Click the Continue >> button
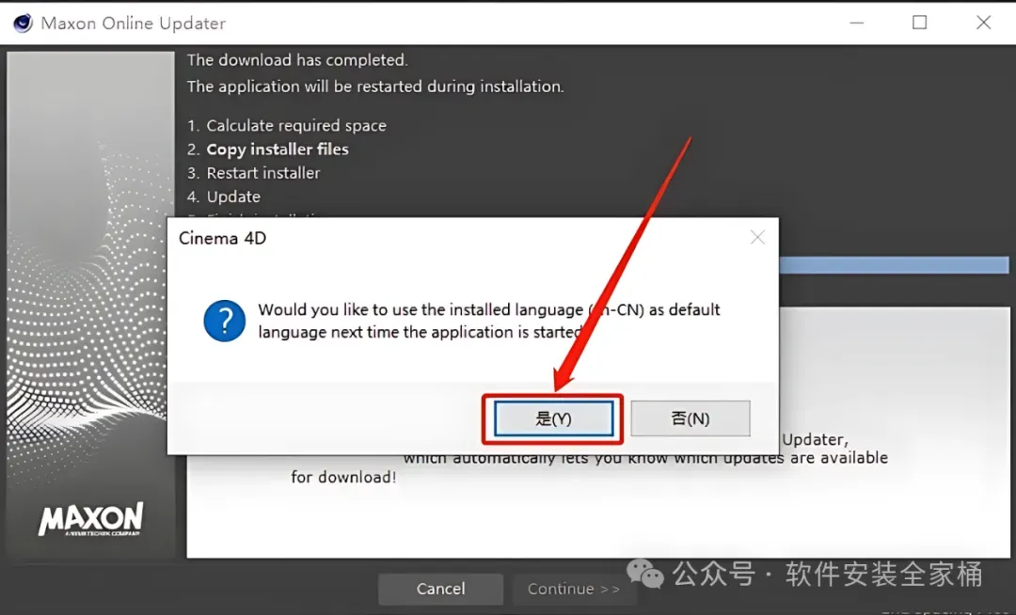The image size is (1016, 615). 574,589
